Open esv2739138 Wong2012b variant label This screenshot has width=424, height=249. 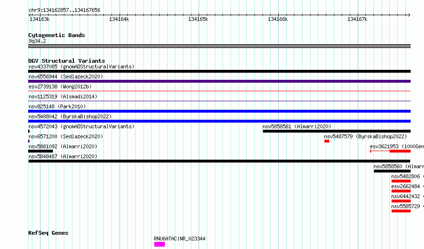pyautogui.click(x=60, y=86)
